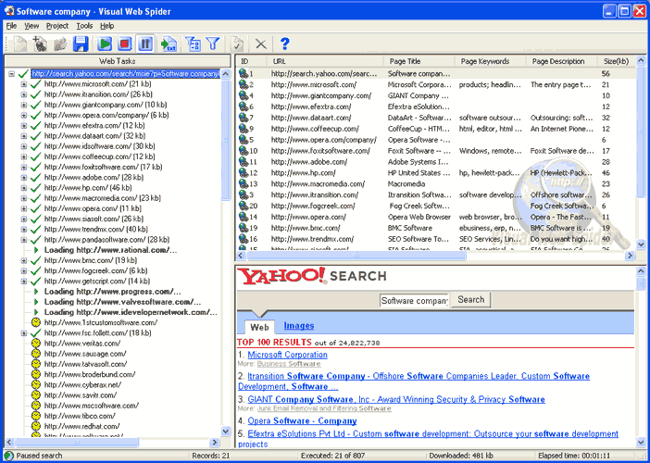The height and width of the screenshot is (463, 650).
Task: Open the Tools menu
Action: 84,26
